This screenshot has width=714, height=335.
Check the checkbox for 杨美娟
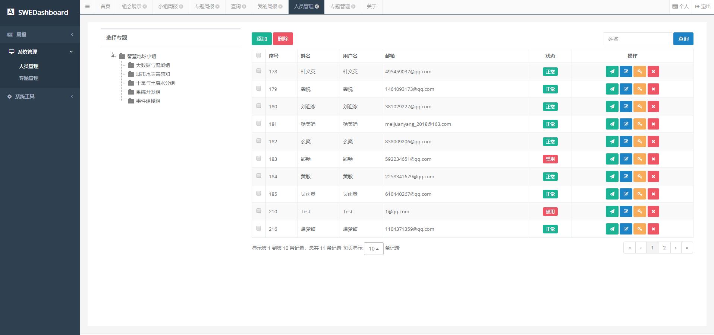(x=259, y=123)
